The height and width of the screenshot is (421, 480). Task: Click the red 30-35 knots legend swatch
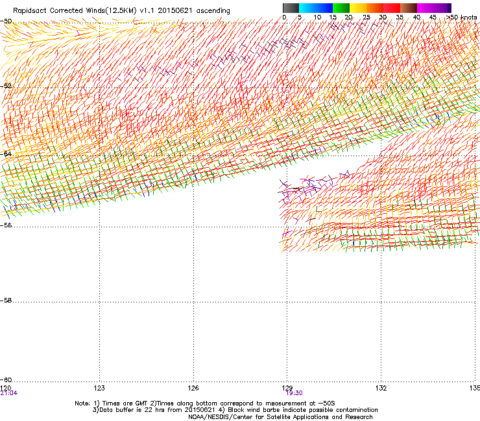[x=392, y=8]
